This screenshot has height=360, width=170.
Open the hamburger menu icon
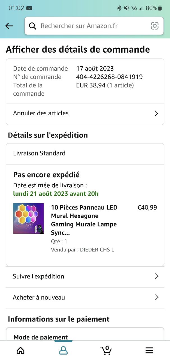point(149,350)
